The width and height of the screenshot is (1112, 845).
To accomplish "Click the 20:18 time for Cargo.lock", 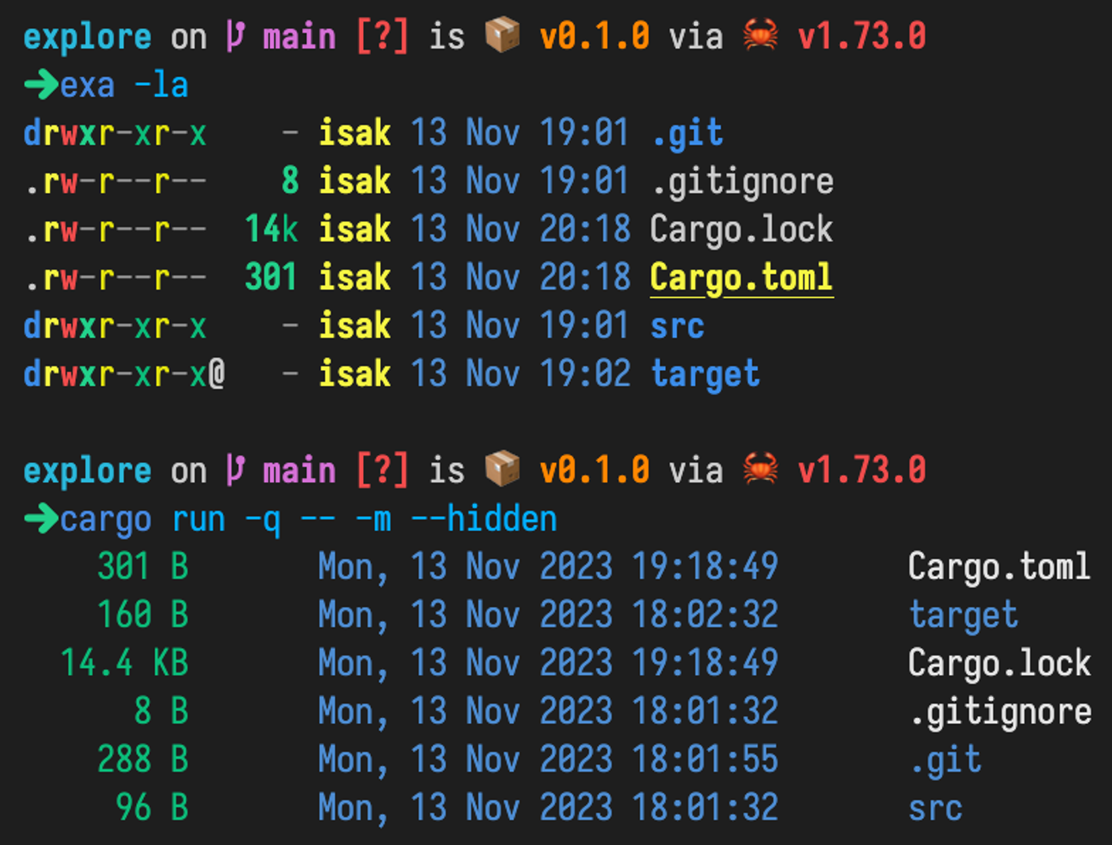I will [585, 229].
